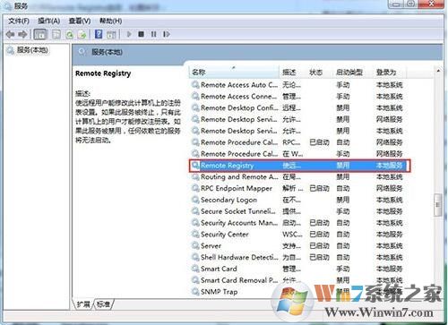This screenshot has height=325, width=448.
Task: Click the Security Accounts Man... gear icon
Action: (x=195, y=223)
